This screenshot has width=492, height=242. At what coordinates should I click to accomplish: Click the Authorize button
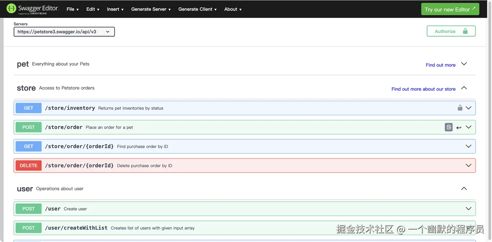(x=451, y=31)
